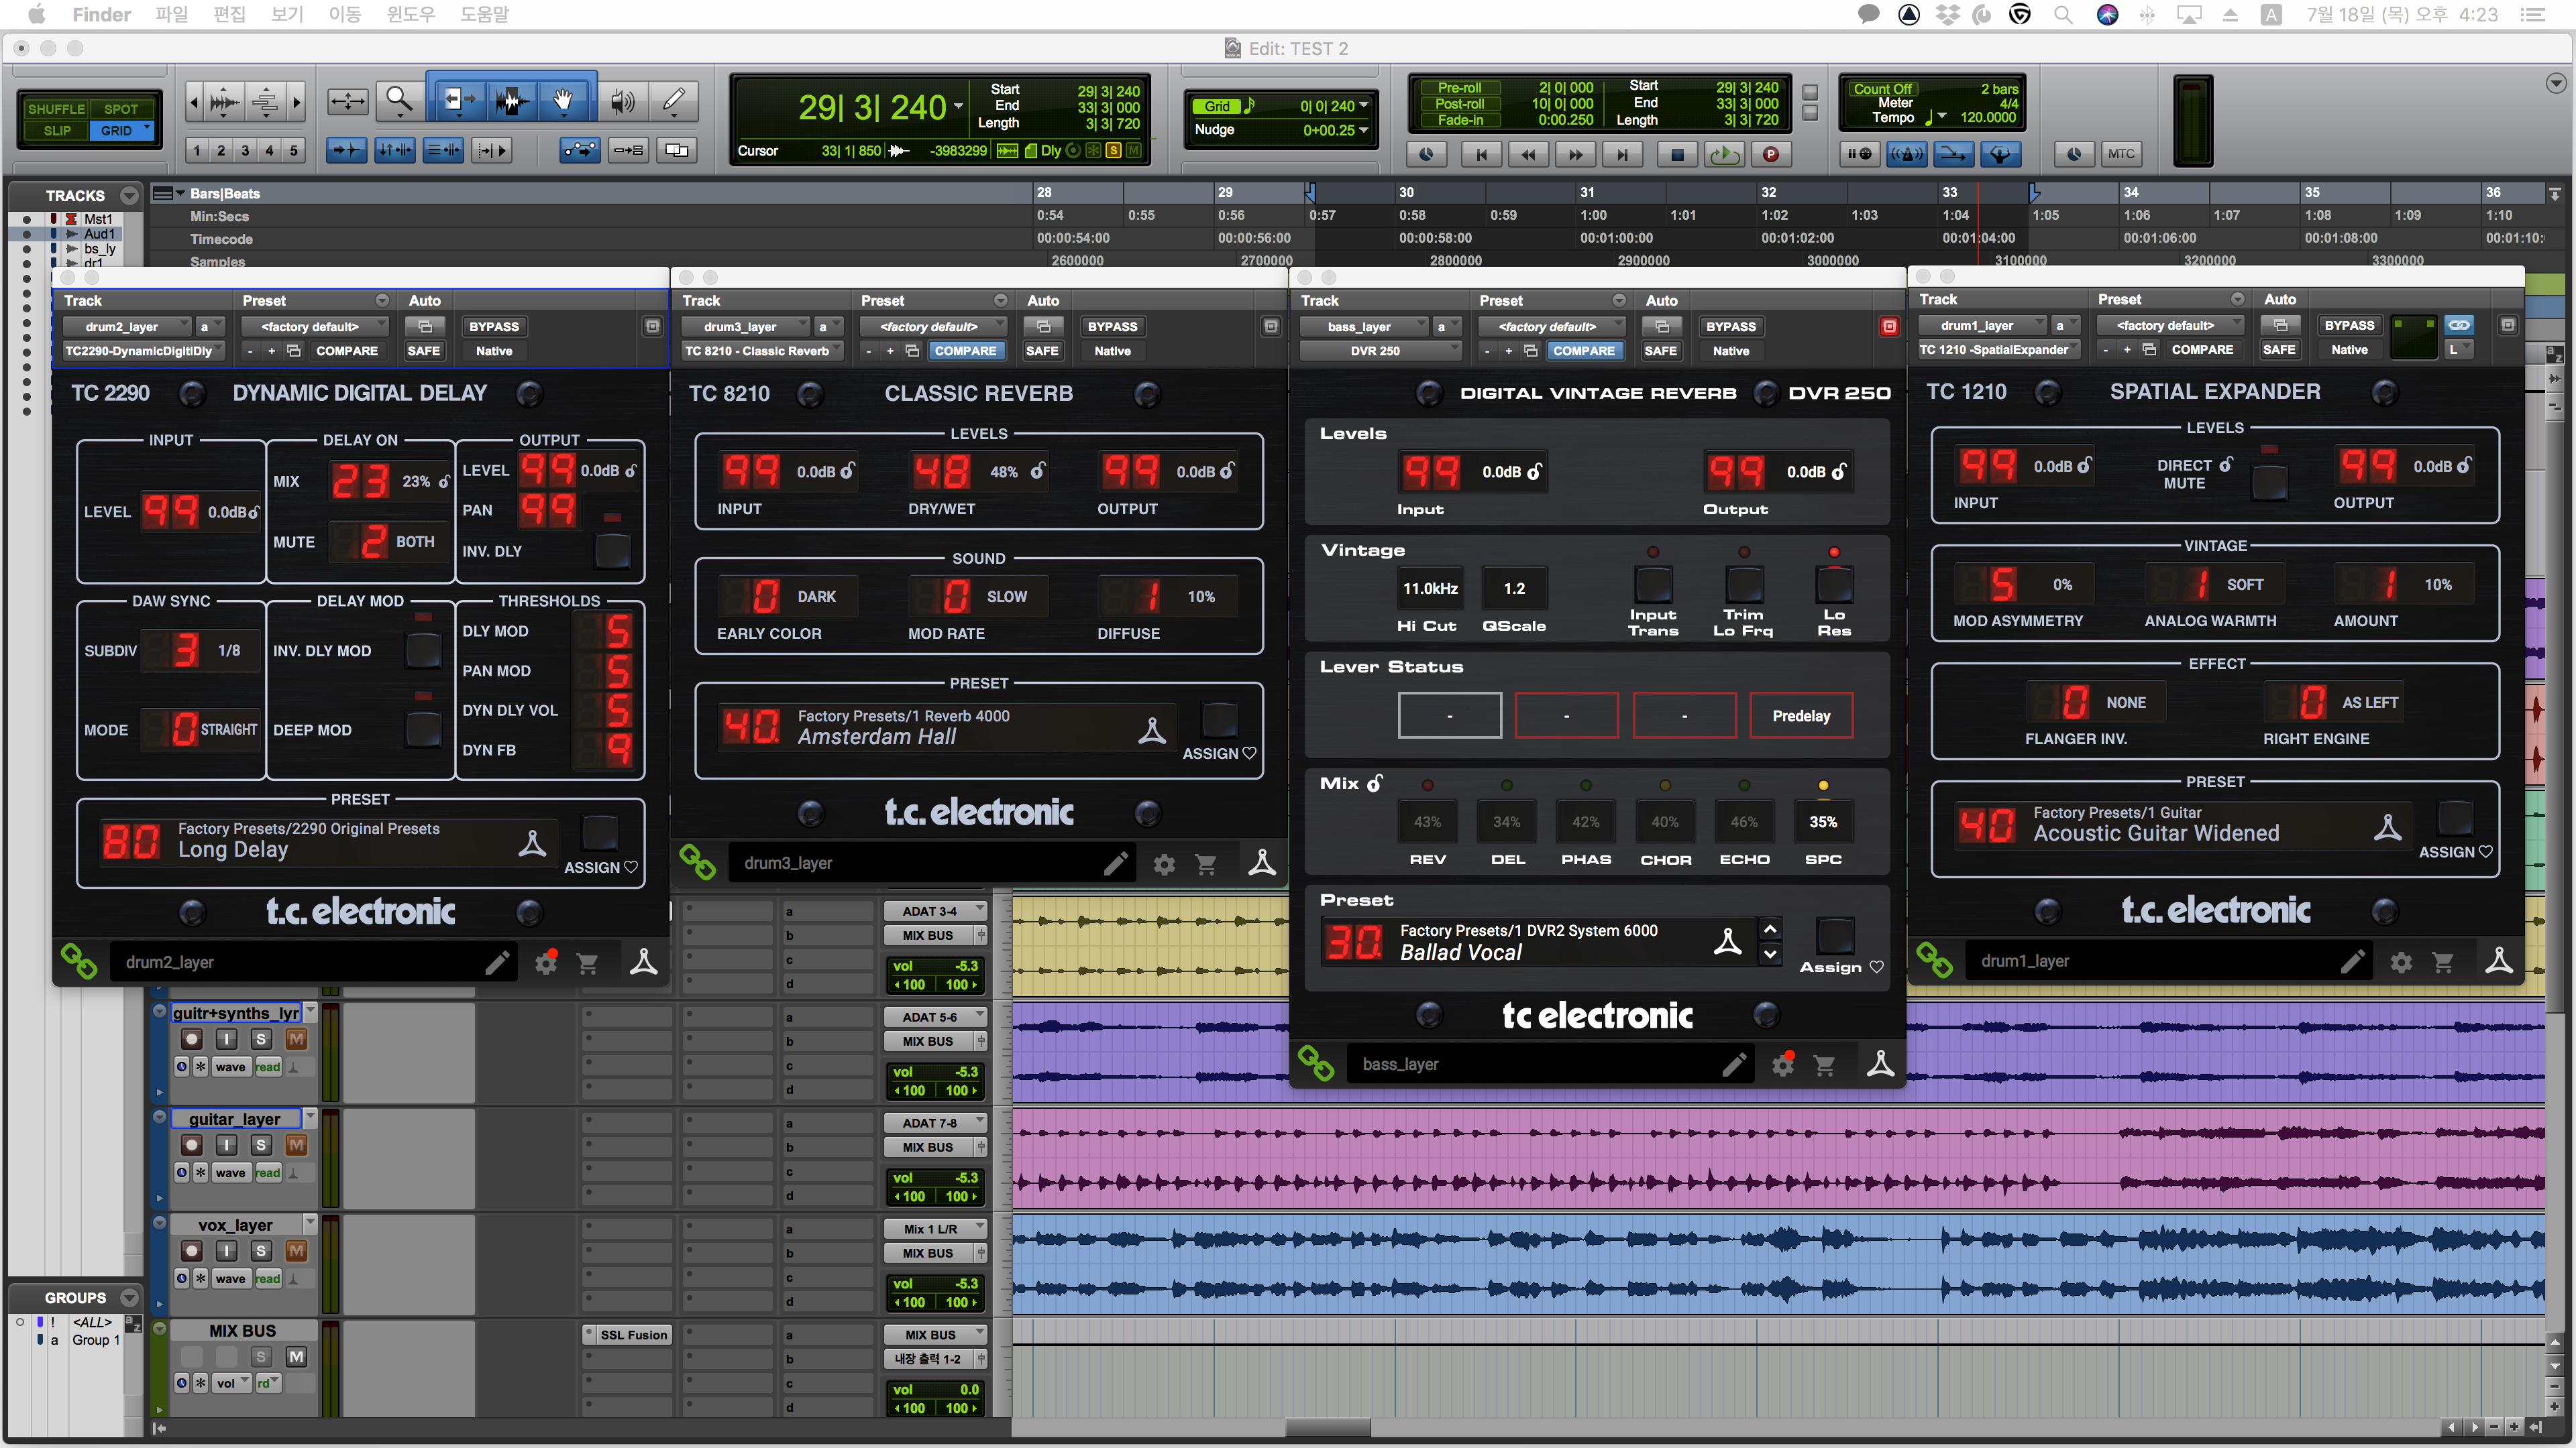Select the Scrubber speaker tool
The height and width of the screenshot is (1448, 2576).
pyautogui.click(x=622, y=100)
